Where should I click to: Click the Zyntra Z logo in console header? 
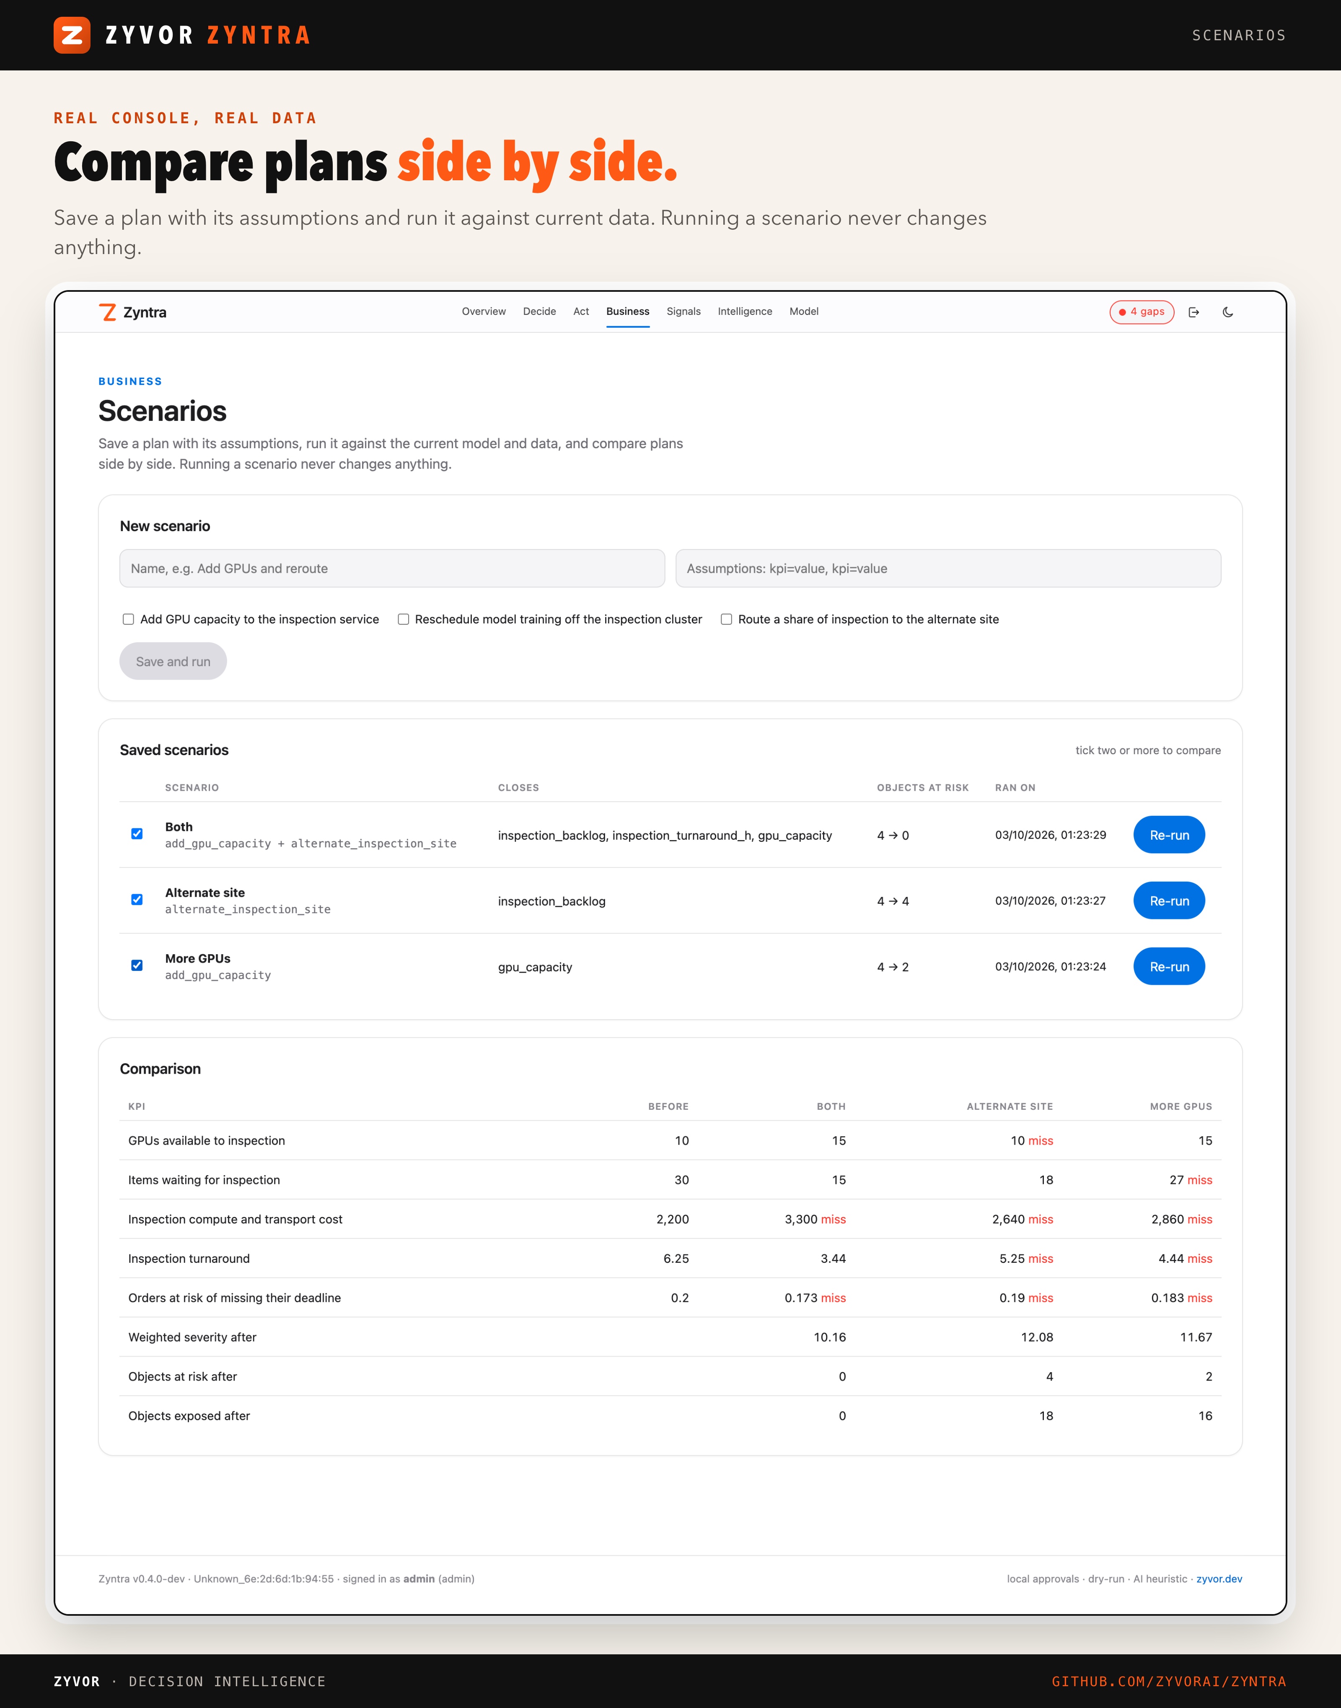pos(109,312)
